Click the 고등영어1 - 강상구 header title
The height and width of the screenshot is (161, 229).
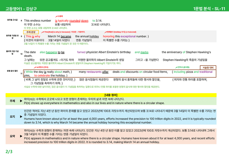[21, 9]
